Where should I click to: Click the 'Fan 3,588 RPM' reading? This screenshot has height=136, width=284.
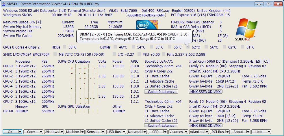pos(254,120)
